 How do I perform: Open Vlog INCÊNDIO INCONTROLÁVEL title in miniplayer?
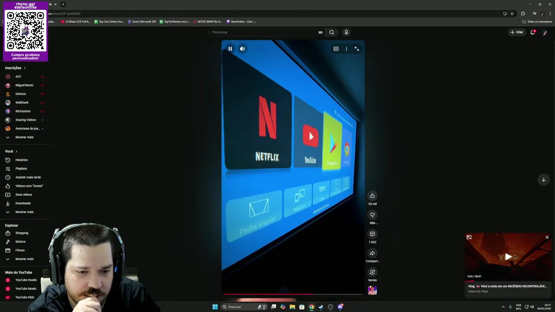[507, 286]
